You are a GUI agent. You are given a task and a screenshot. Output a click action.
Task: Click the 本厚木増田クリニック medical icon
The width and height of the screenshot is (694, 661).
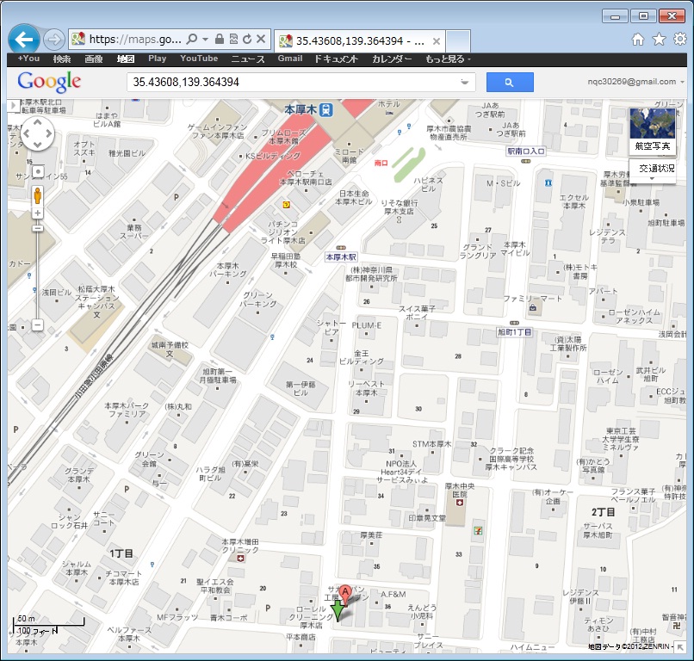point(240,559)
